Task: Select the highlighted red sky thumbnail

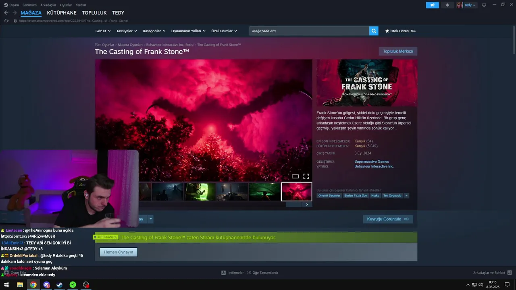Action: coord(297,192)
